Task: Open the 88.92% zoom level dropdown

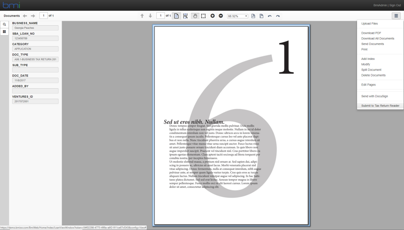Action: [238, 16]
